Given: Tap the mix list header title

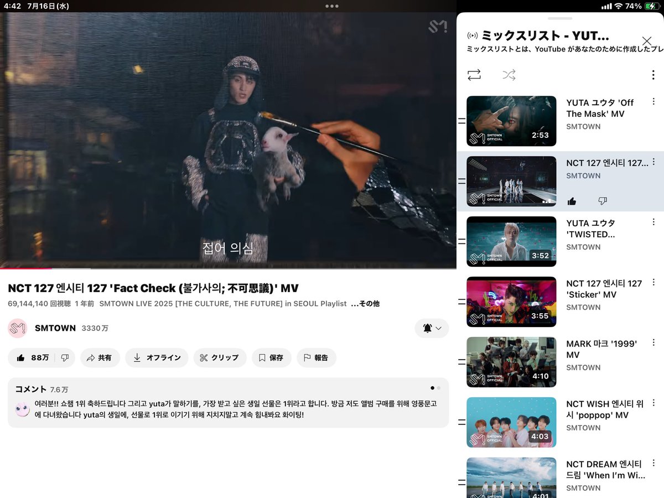Looking at the screenshot, I should click(x=545, y=35).
